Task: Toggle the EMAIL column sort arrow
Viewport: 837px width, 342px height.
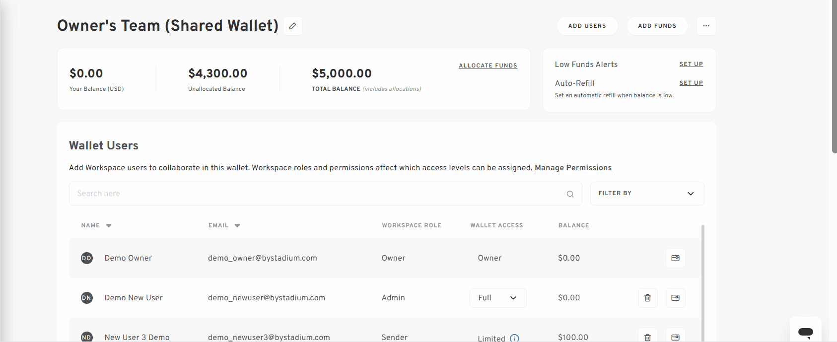Action: tap(237, 225)
